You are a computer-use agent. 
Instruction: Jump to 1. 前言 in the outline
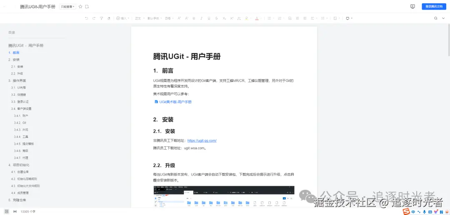[x=14, y=53]
